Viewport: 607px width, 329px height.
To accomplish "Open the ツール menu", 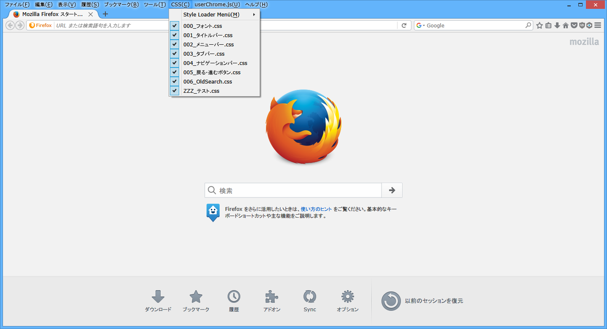I will point(155,5).
